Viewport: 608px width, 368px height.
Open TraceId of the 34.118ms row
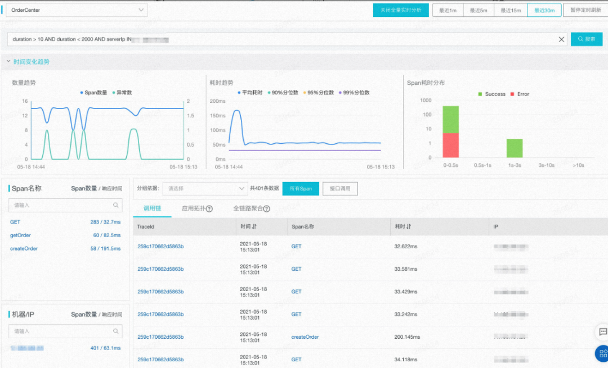point(160,360)
